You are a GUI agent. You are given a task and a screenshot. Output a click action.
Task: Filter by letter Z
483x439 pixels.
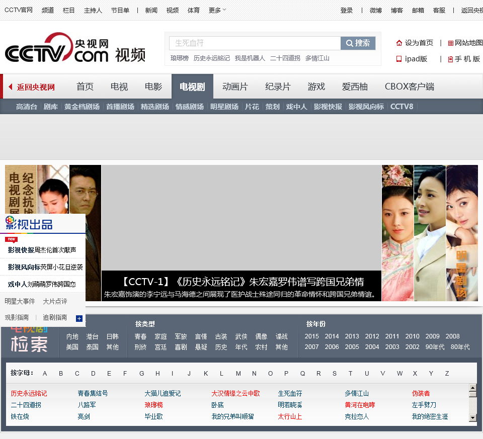tap(447, 374)
